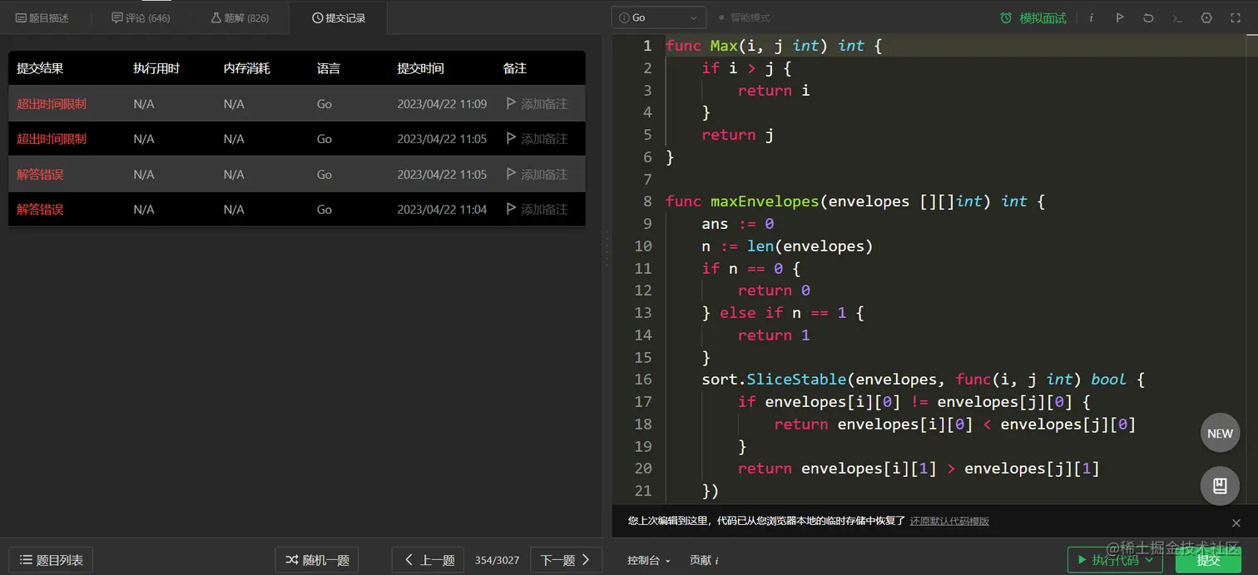The height and width of the screenshot is (575, 1258).
Task: Click 'return 1' on line 14
Action: pyautogui.click(x=774, y=335)
